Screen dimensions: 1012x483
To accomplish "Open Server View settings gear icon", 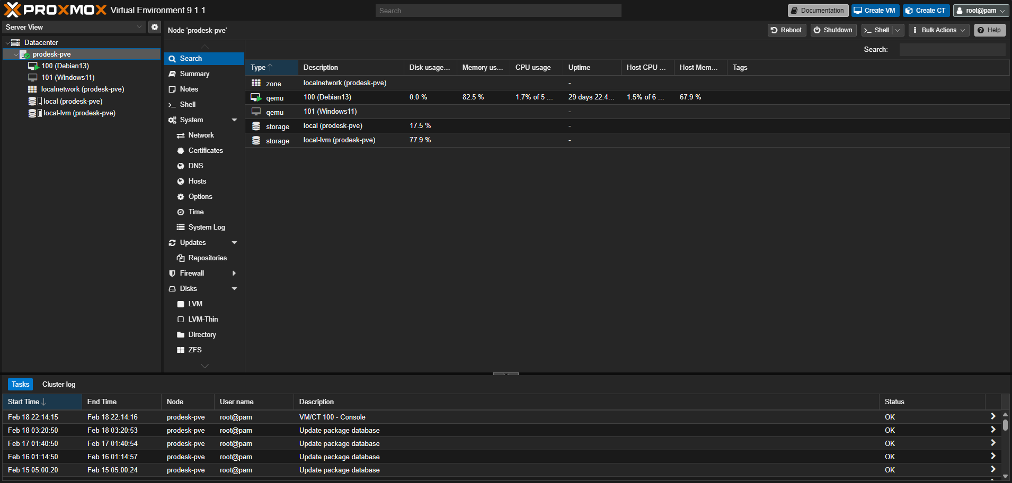I will tap(154, 27).
